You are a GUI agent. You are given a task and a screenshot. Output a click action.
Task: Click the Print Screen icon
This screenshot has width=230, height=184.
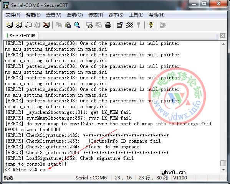point(89,25)
